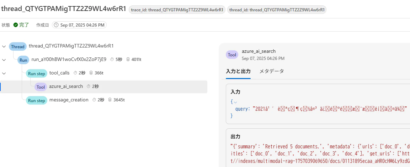The image size is (410, 167).
Task: Click the 作成日 label
Action: [42, 25]
